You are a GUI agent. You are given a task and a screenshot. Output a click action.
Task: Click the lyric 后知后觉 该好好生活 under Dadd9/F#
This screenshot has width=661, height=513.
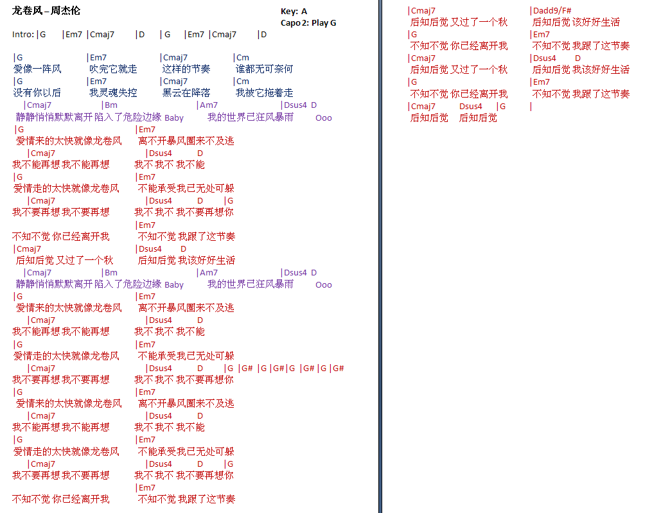[576, 22]
